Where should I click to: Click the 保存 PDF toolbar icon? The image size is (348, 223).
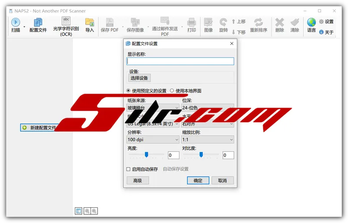pos(110,25)
